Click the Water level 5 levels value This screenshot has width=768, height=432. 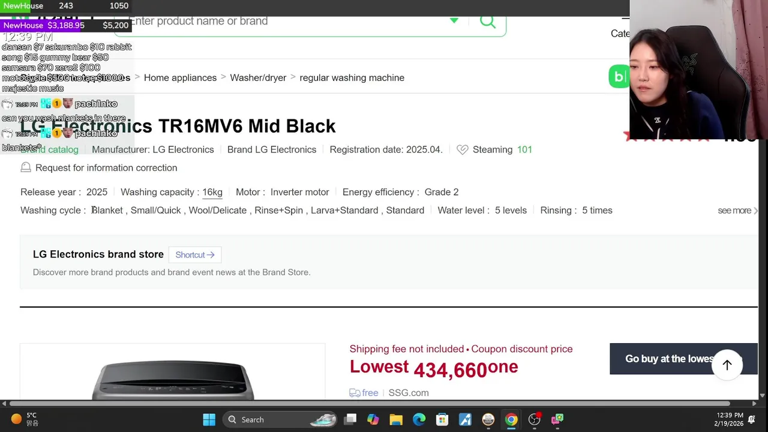pos(511,210)
